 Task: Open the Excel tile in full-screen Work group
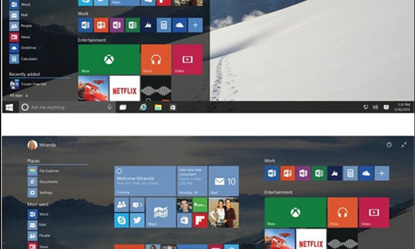[319, 173]
